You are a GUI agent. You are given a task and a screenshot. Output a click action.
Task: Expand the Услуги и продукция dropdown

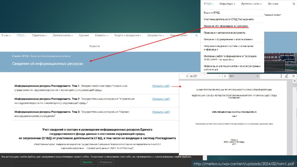pos(128,35)
